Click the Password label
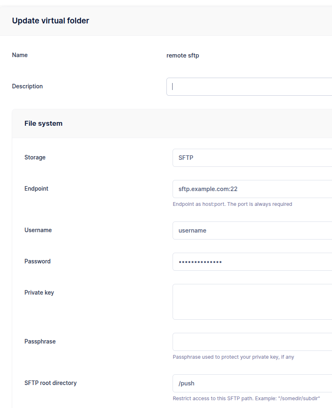This screenshot has height=408, width=332. pyautogui.click(x=37, y=261)
